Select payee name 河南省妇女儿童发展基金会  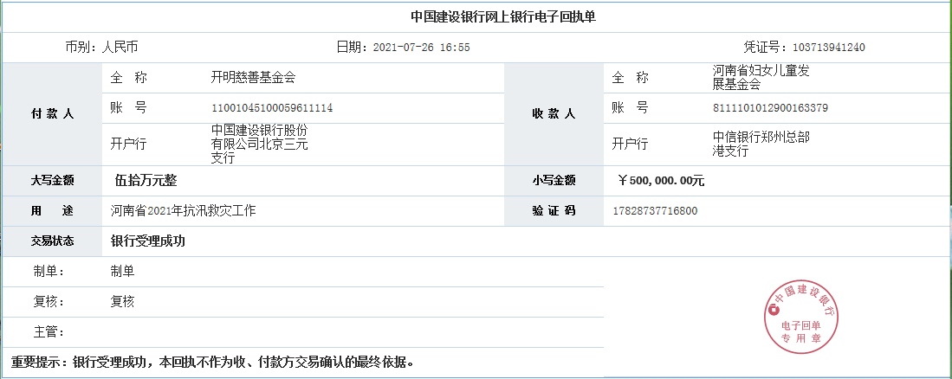coord(761,78)
